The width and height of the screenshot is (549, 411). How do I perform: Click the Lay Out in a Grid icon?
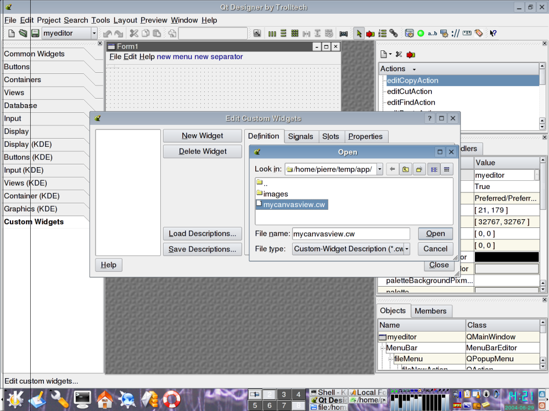pyautogui.click(x=295, y=33)
